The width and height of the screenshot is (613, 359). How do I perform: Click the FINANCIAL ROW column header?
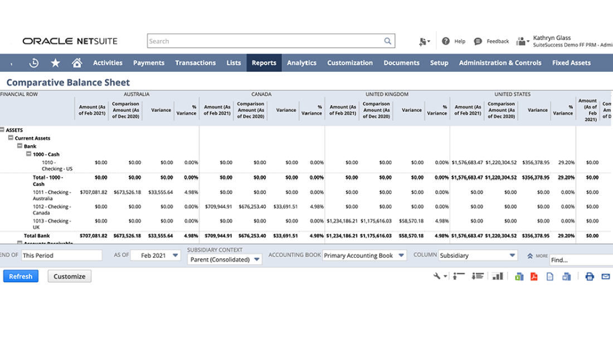coord(19,94)
